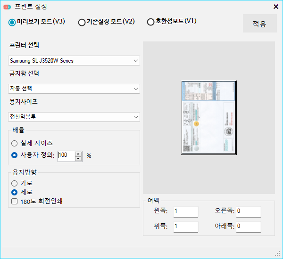Choose 실제 사이즈 scale option
Screen dimensions: 283x259
point(15,143)
